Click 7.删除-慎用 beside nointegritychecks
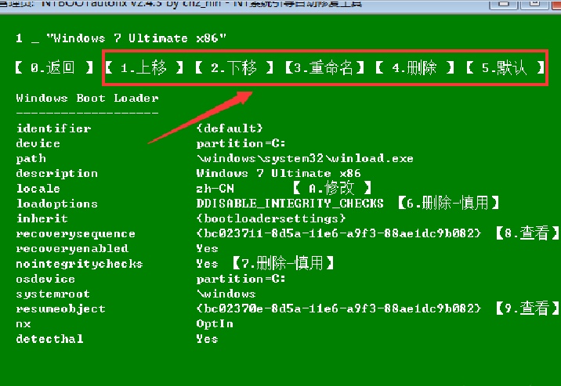This screenshot has height=386, width=561. 283,263
